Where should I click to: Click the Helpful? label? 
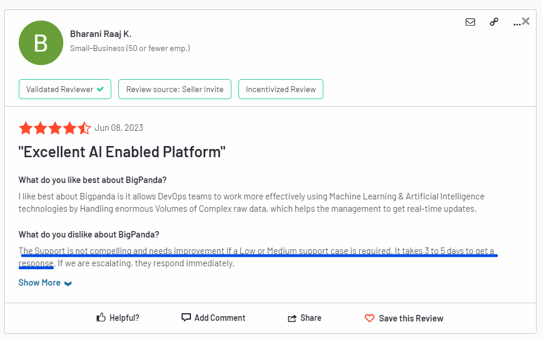(x=125, y=318)
